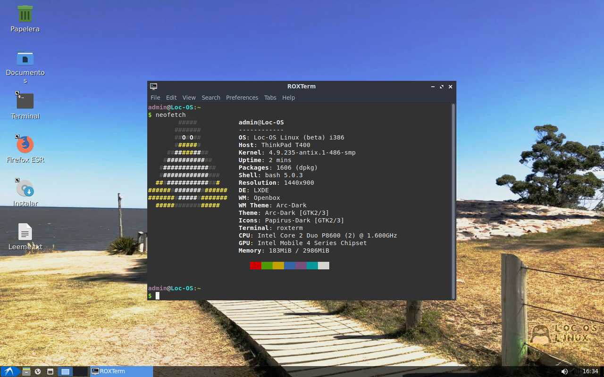Open the file manager from the panel
604x377 pixels.
pos(26,371)
